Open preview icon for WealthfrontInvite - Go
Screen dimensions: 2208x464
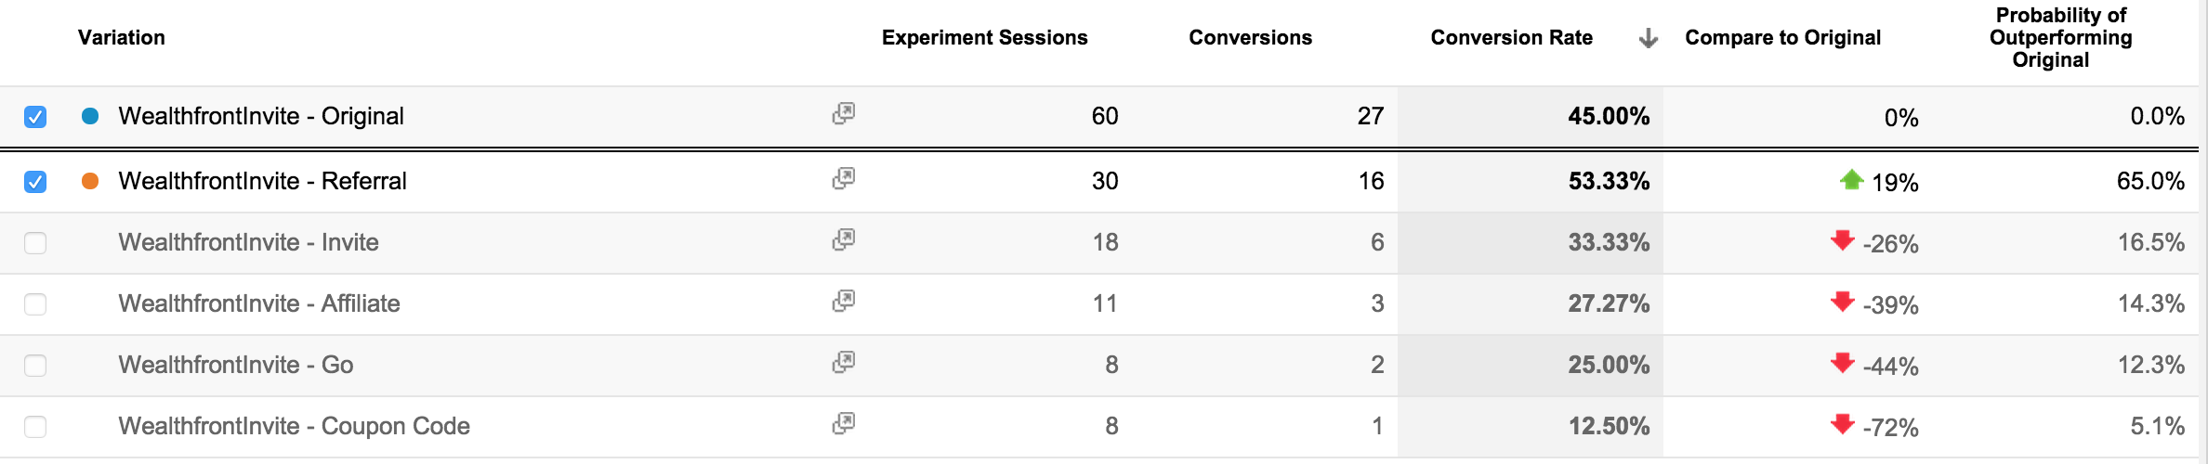click(843, 362)
